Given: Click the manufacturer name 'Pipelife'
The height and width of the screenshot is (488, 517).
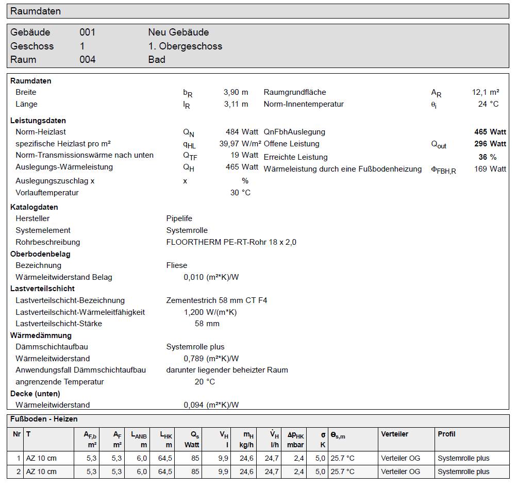Looking at the screenshot, I should point(179,218).
